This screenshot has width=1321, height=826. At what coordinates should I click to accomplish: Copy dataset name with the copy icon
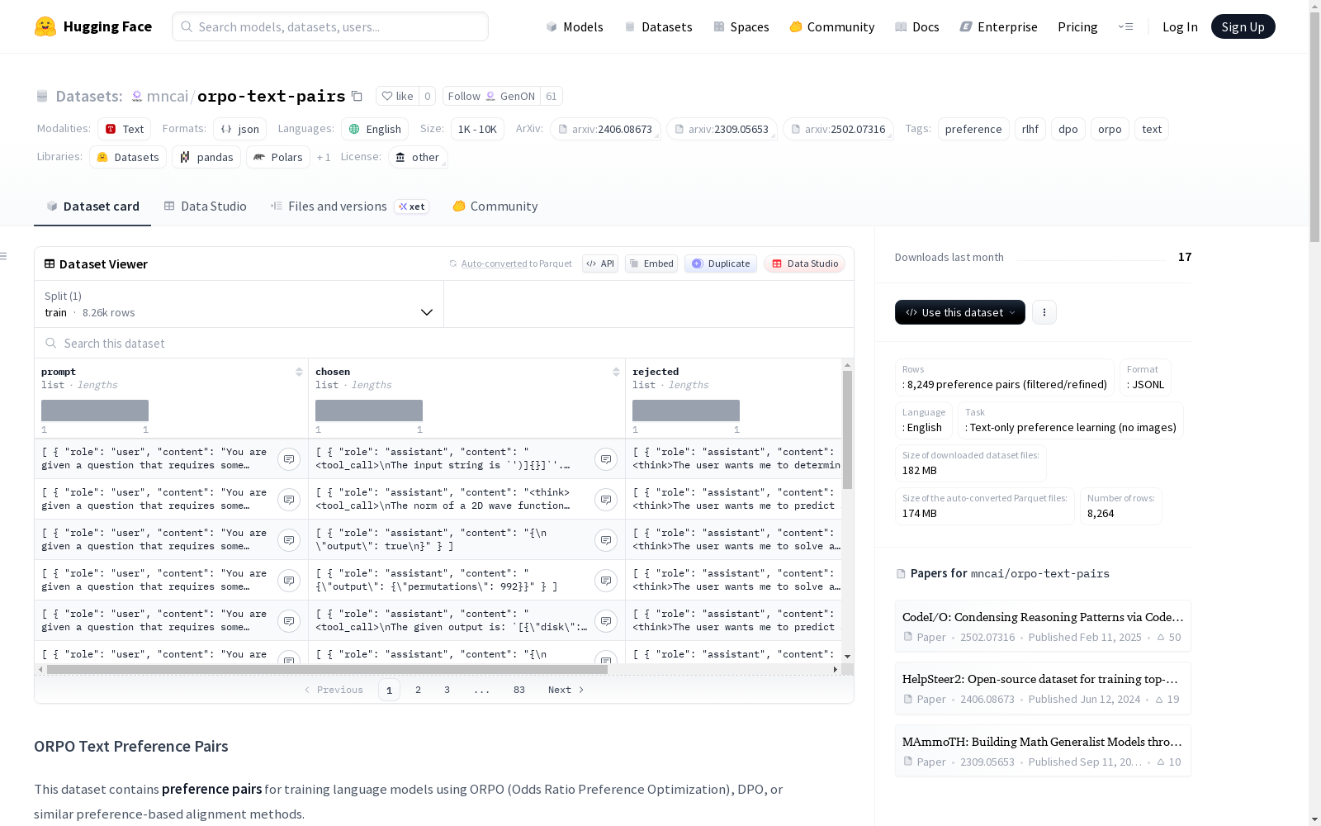[357, 96]
